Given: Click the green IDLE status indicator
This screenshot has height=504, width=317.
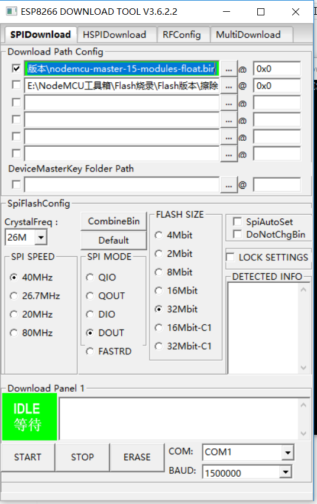Looking at the screenshot, I should click(x=30, y=416).
